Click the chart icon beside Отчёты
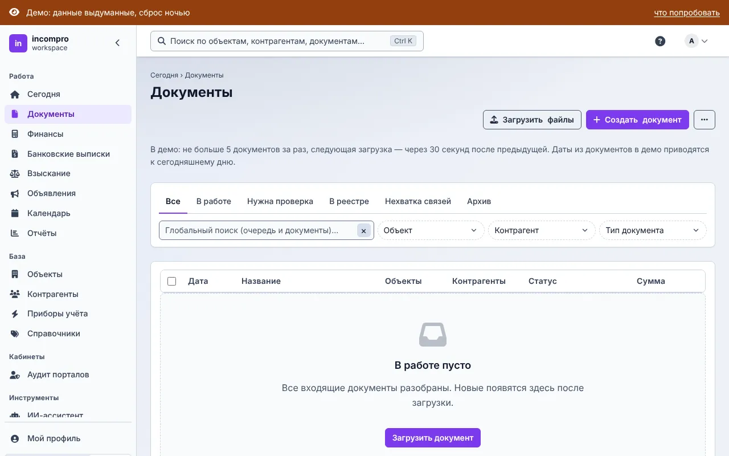Screen dimensions: 729x456 coord(15,233)
